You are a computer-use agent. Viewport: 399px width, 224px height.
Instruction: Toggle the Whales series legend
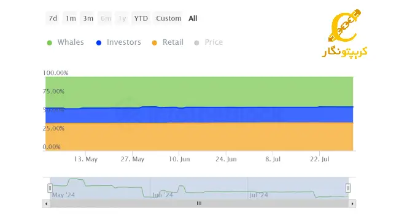pyautogui.click(x=66, y=42)
